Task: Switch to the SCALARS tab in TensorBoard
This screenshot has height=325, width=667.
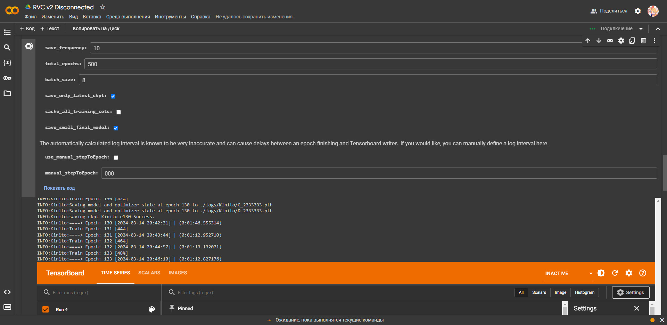Action: 149,273
